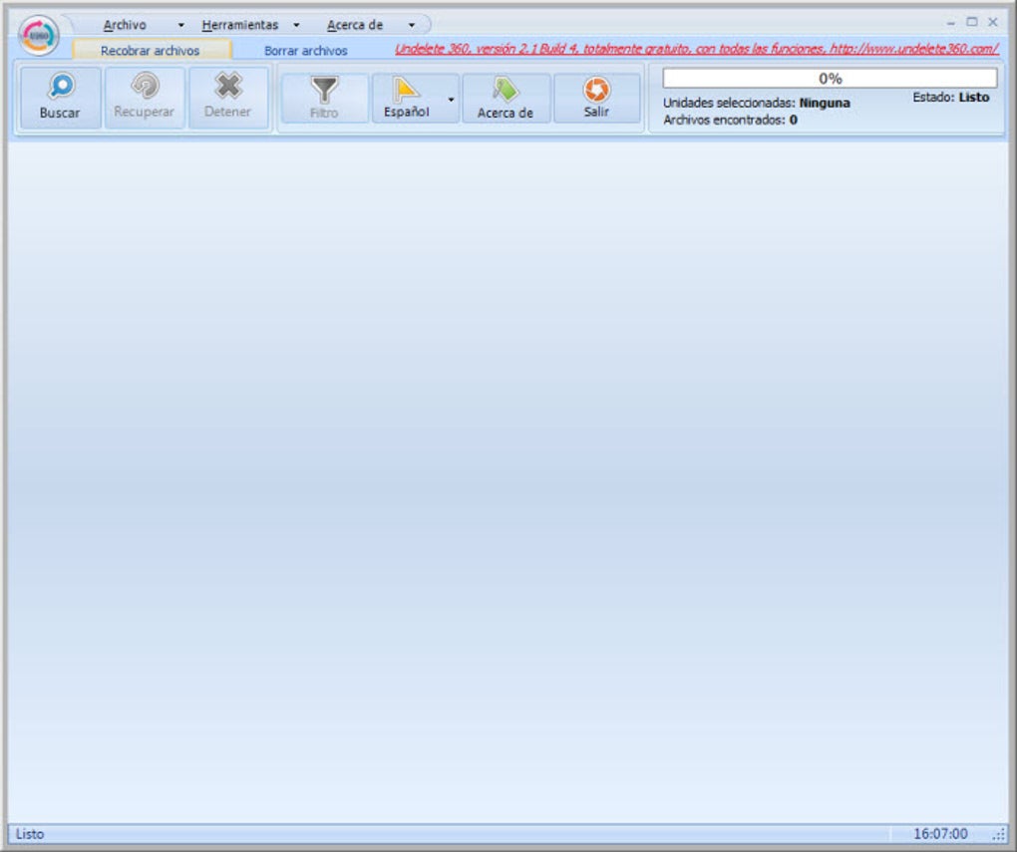Click the 0% progress bar
Screen dimensions: 1017x852
pos(830,79)
